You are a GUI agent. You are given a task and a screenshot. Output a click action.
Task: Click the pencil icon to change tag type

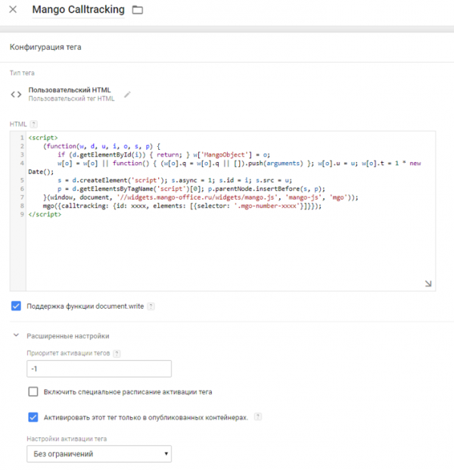[x=127, y=95]
